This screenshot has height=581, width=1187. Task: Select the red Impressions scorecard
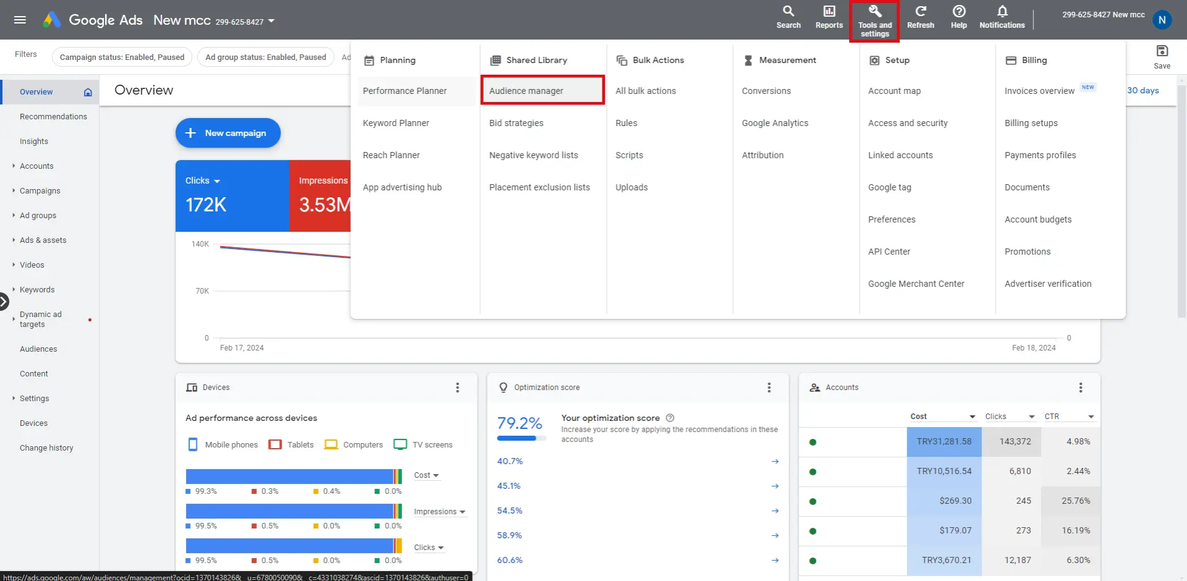(320, 196)
